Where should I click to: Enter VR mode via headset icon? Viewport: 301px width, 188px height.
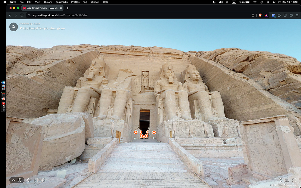tap(287, 180)
